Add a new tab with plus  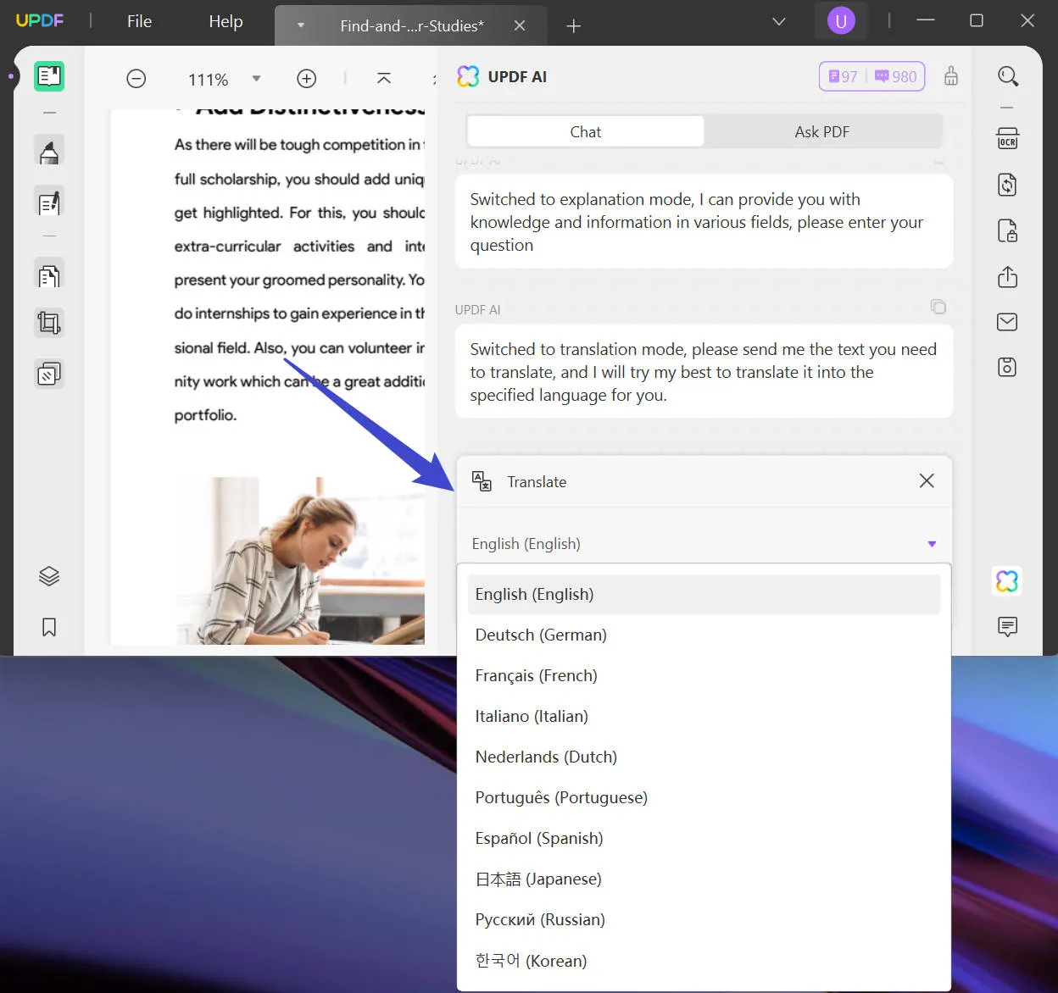pos(574,26)
